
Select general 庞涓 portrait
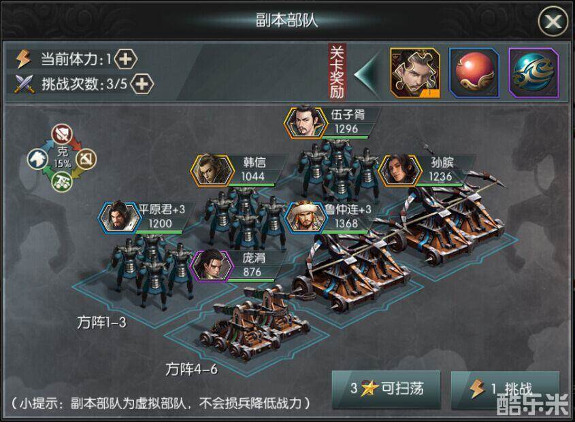coord(212,266)
